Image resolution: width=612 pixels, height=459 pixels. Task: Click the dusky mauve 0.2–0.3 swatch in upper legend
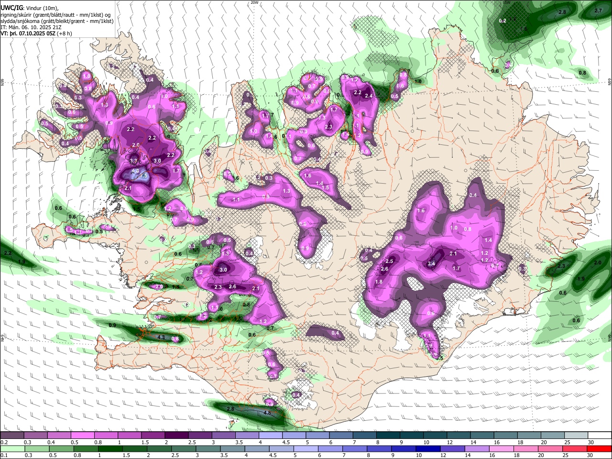click(12, 435)
